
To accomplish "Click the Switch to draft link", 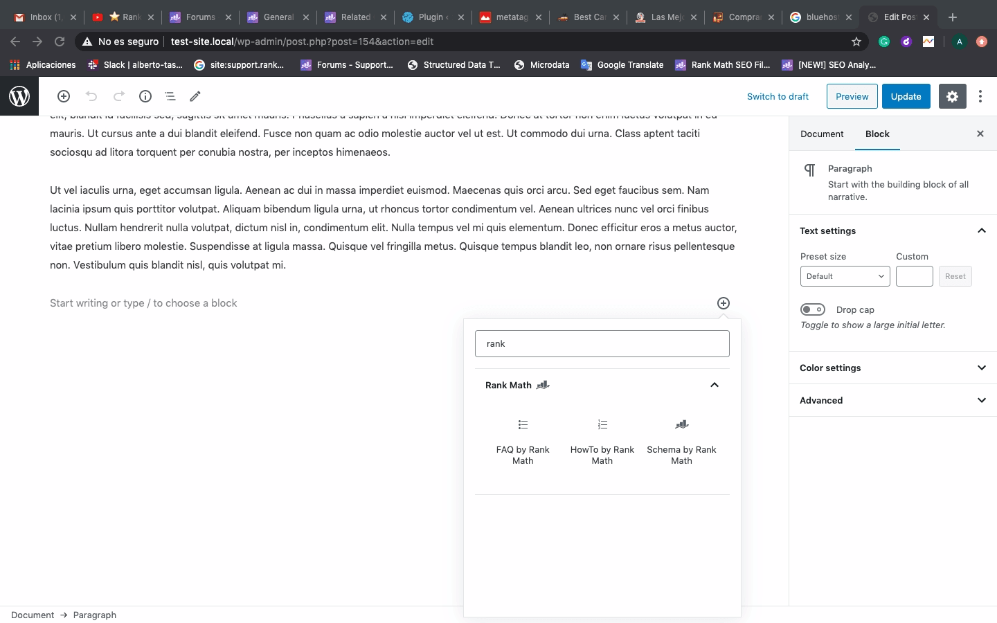I will click(778, 96).
